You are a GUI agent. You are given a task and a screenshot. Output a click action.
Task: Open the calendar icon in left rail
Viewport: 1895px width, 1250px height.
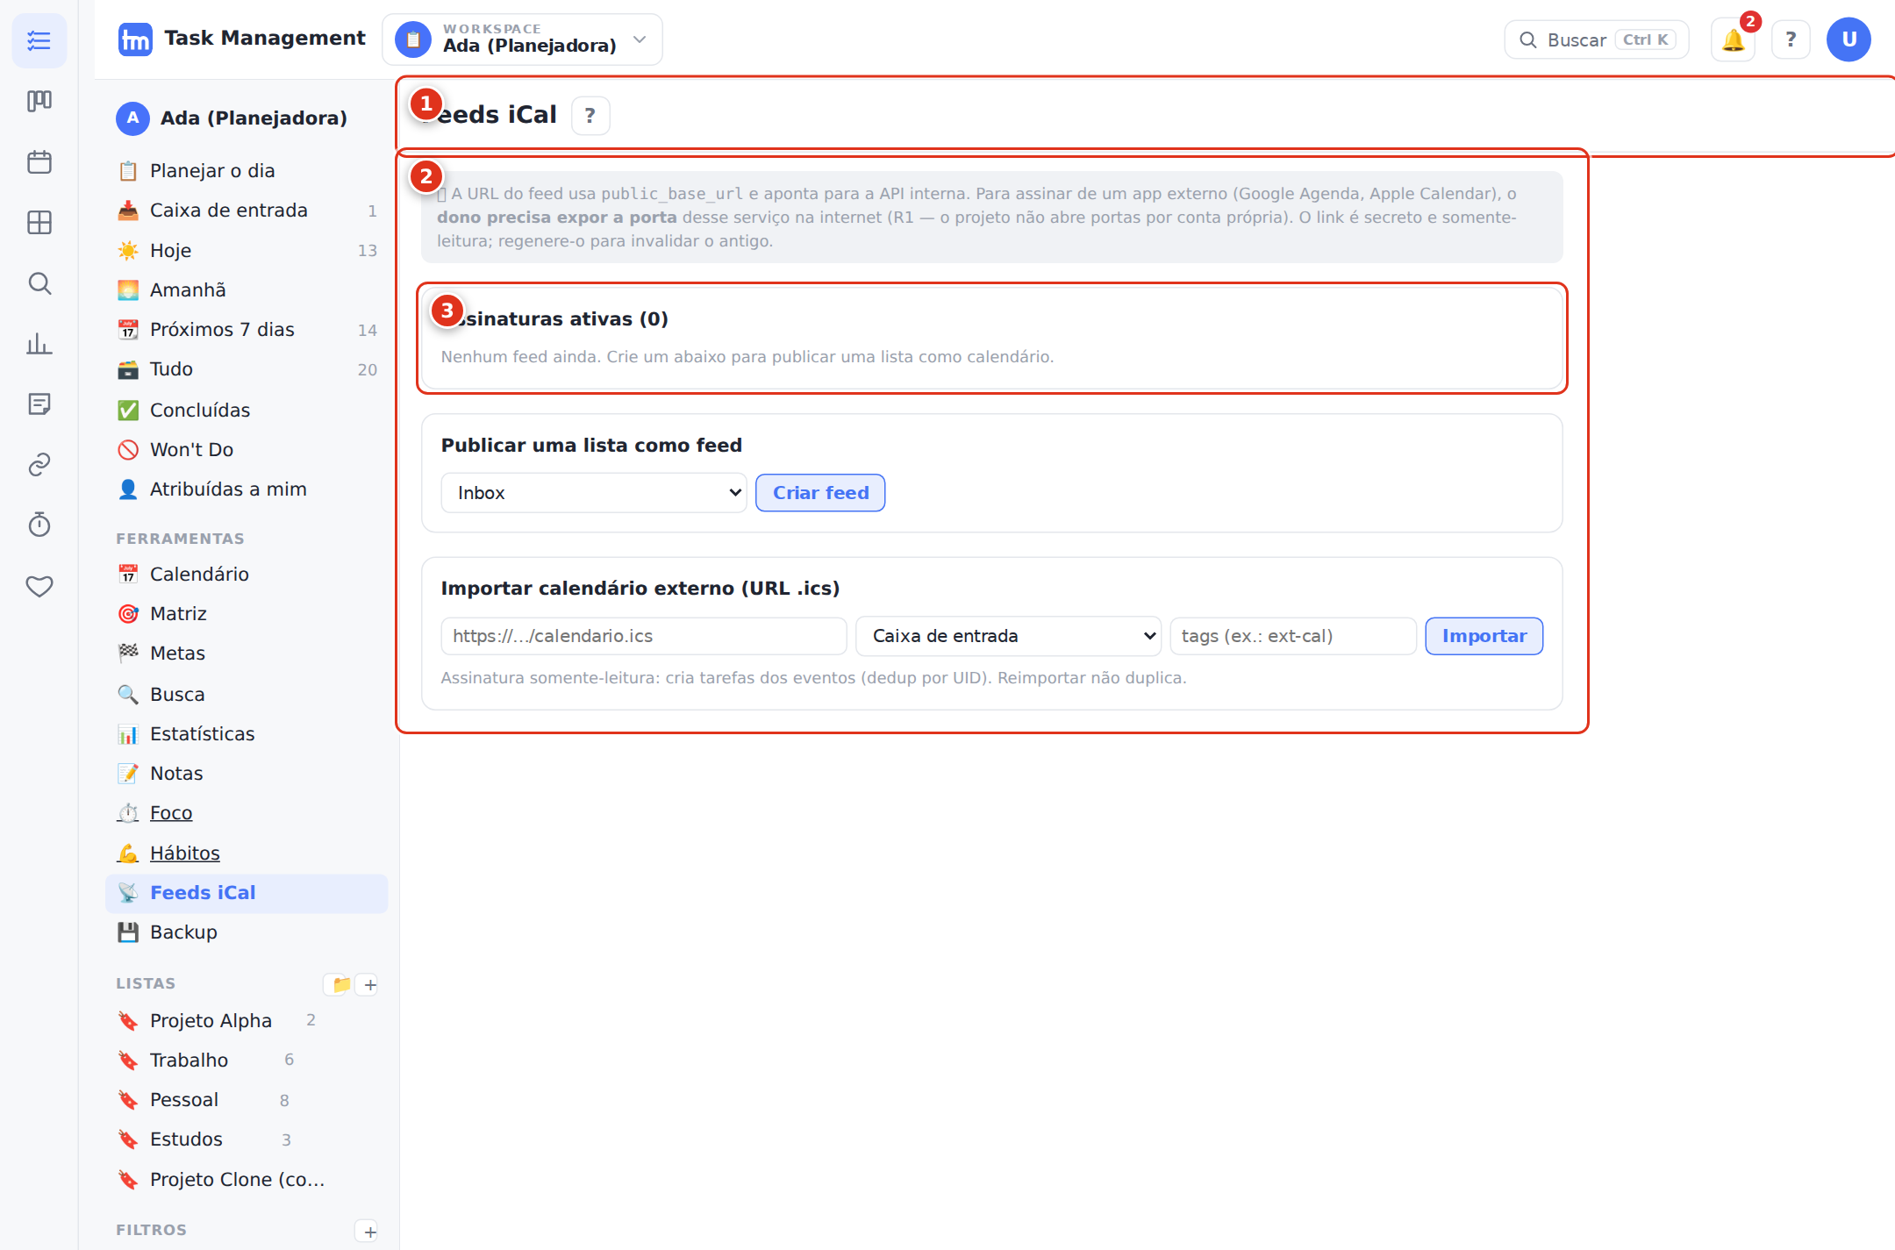[39, 162]
